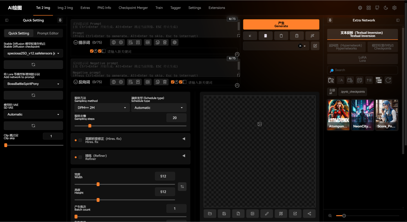Click the save icon under image preview
The image size is (407, 222).
[224, 214]
